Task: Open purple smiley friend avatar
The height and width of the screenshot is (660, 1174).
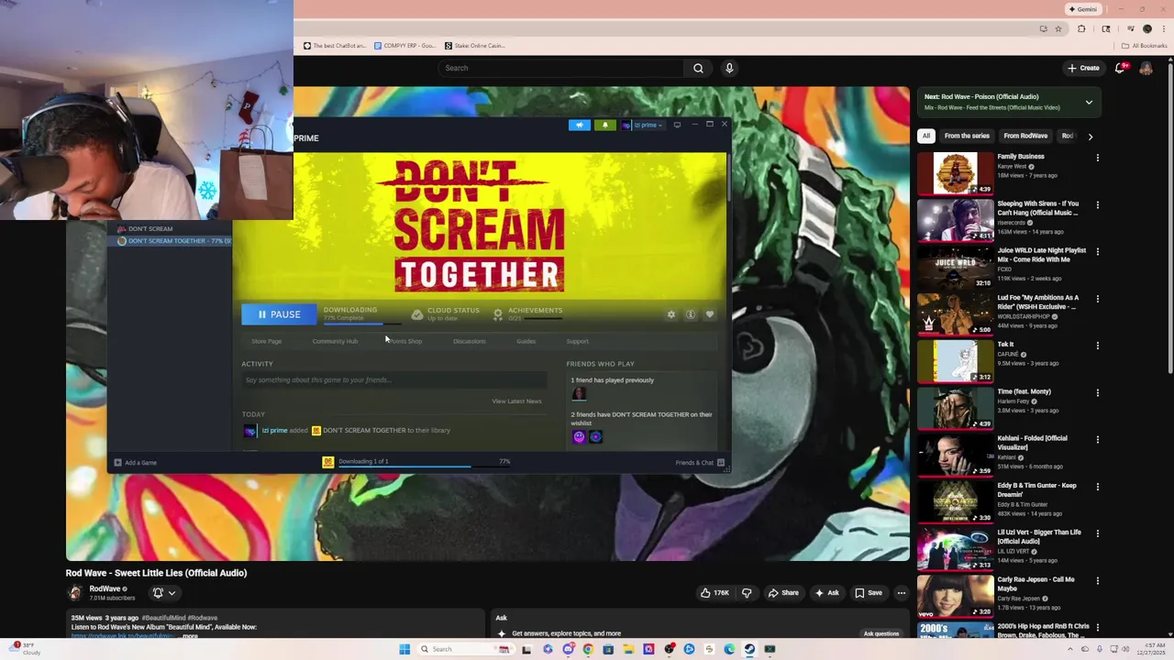Action: (x=579, y=437)
